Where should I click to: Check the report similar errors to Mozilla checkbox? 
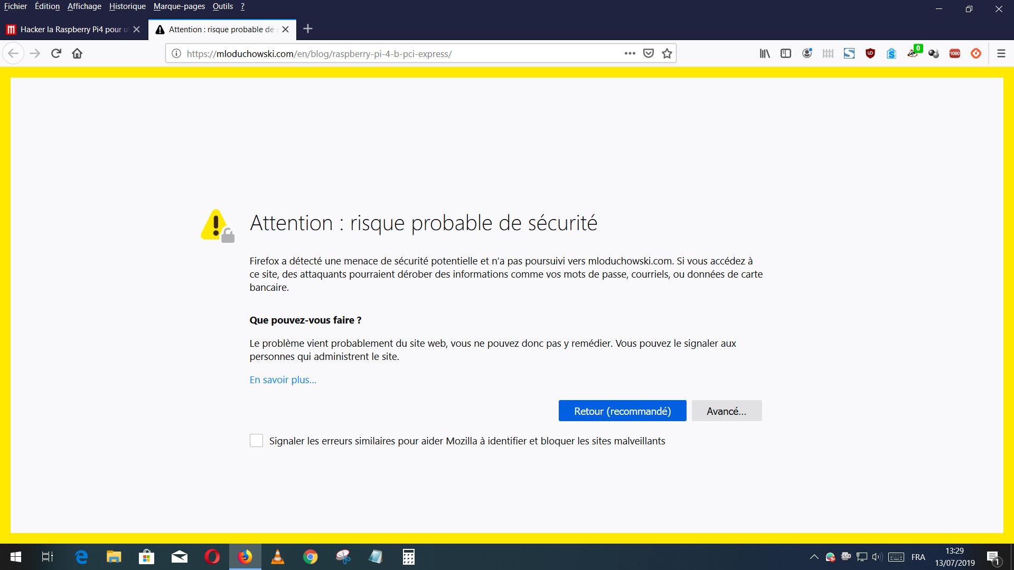pos(256,441)
